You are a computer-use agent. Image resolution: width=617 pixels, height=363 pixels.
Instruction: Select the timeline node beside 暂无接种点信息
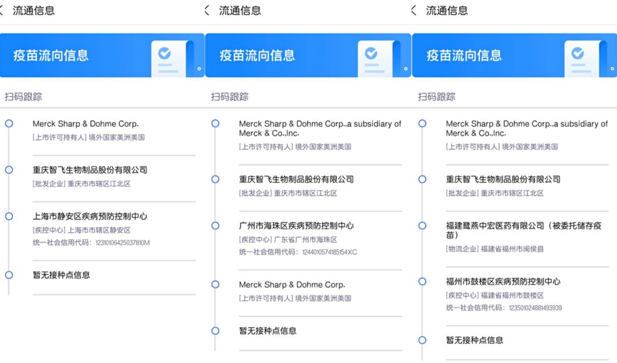pos(9,275)
